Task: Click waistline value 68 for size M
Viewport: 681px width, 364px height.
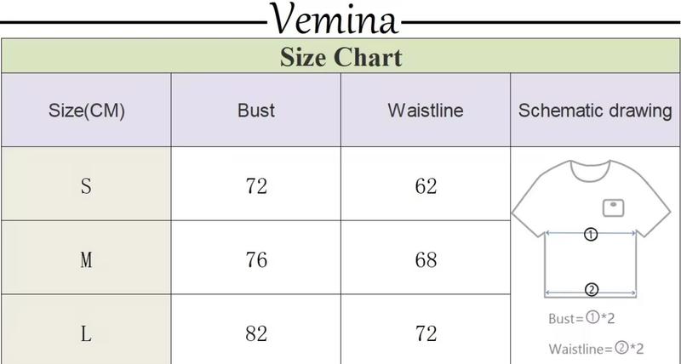Action: coord(426,259)
